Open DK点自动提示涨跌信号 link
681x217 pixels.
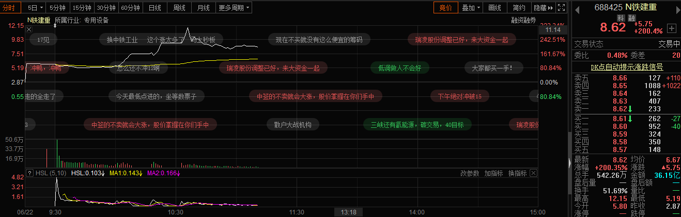[626, 66]
